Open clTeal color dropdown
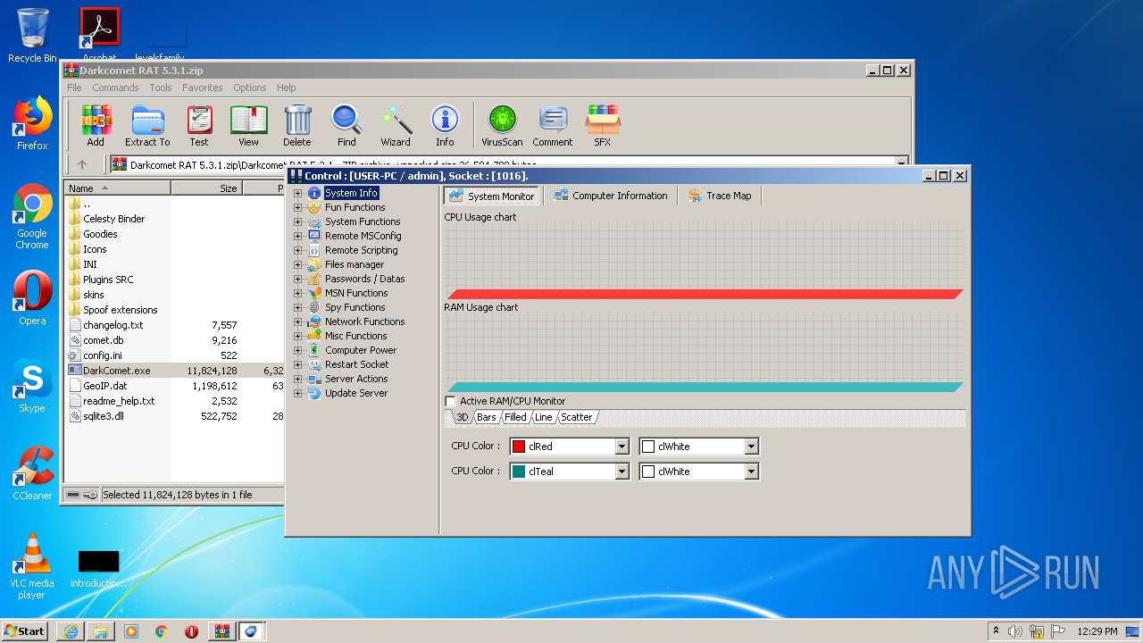Image resolution: width=1143 pixels, height=643 pixels. tap(622, 472)
